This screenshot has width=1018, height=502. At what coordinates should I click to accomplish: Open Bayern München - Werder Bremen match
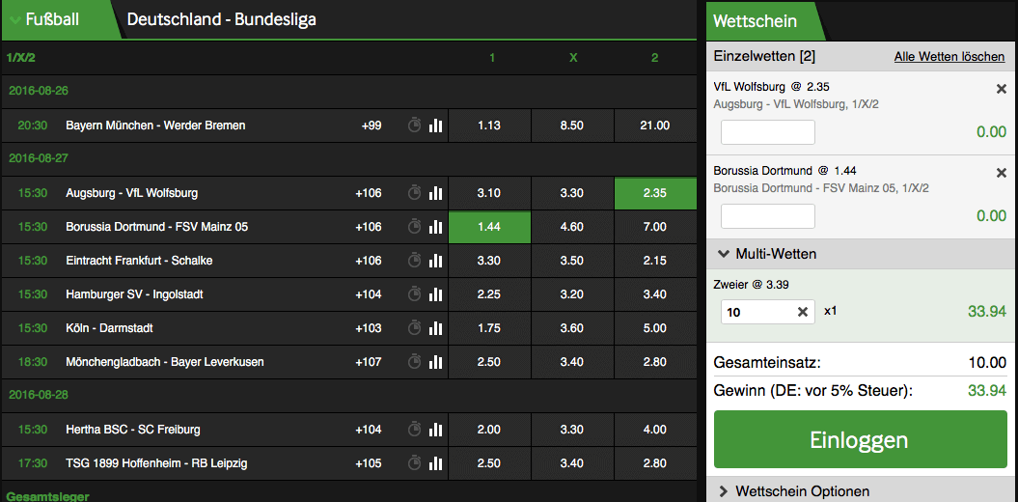tap(155, 125)
